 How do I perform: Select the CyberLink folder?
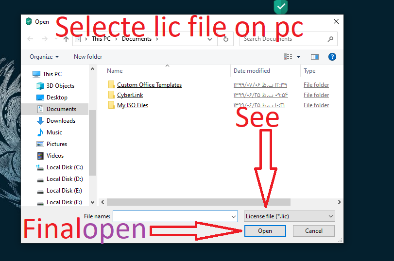tap(130, 95)
